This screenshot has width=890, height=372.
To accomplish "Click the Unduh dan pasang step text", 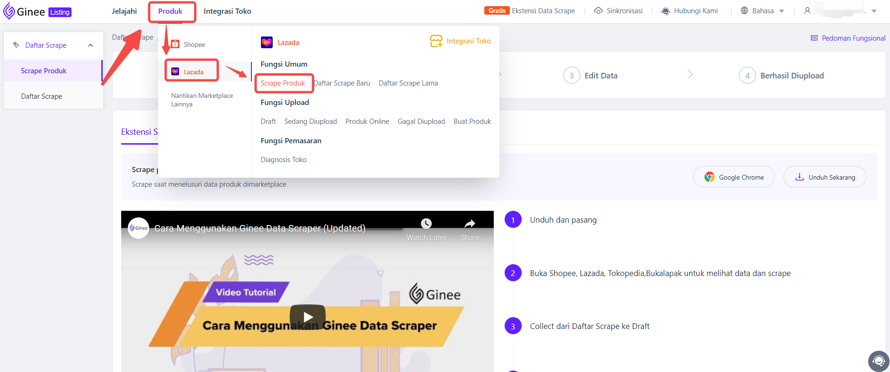I will point(563,220).
